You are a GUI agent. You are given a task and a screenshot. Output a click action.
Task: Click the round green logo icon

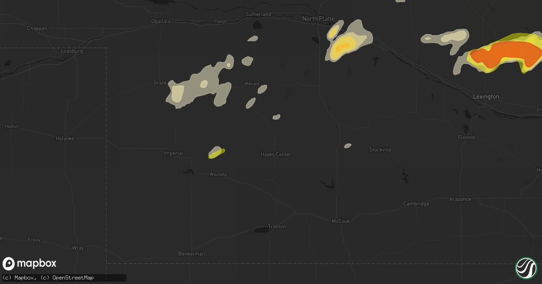click(526, 268)
